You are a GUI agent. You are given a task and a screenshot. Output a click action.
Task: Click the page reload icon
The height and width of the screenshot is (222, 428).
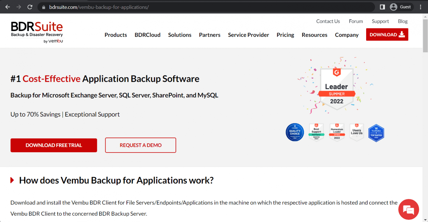point(30,7)
